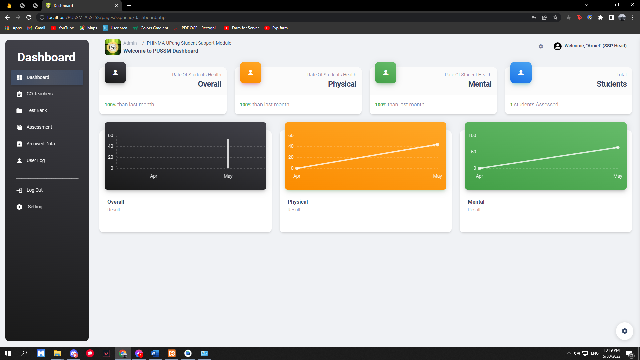Click the green Mental health card icon
Viewport: 640px width, 360px height.
385,73
